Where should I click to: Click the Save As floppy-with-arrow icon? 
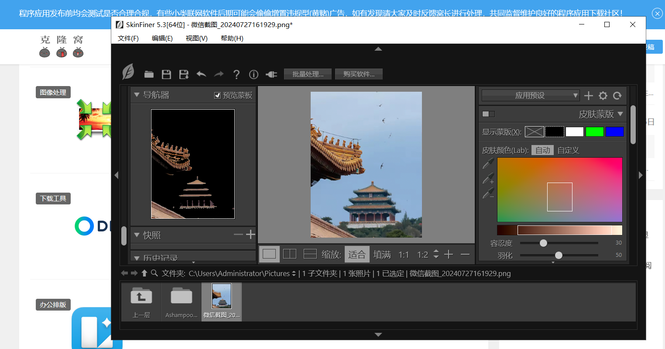point(184,74)
